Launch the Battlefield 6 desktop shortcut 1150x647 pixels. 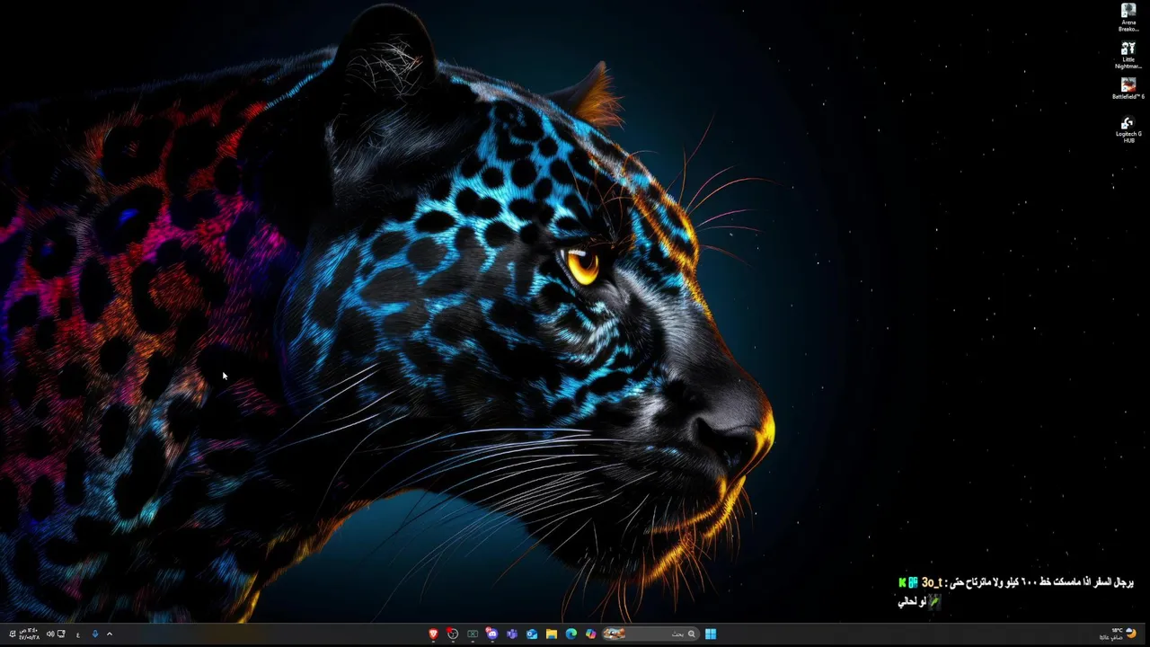(x=1128, y=90)
